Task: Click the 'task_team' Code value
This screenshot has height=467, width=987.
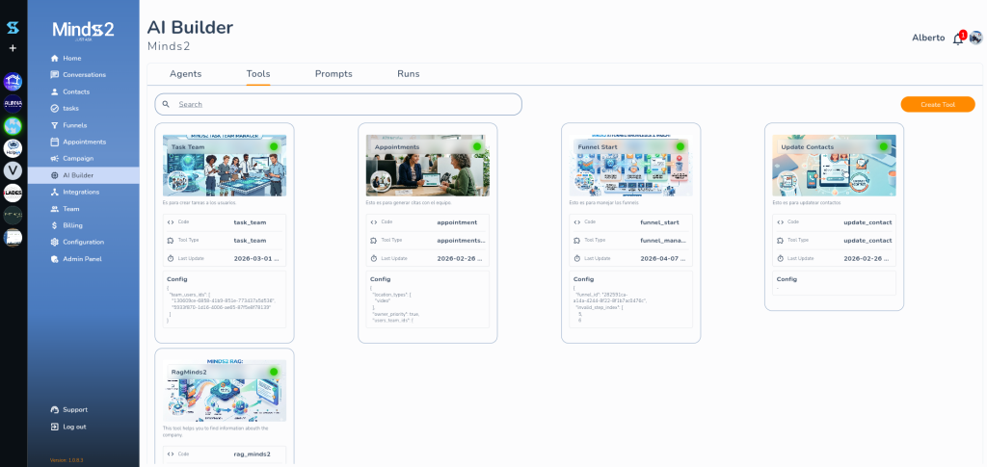Action: point(250,222)
